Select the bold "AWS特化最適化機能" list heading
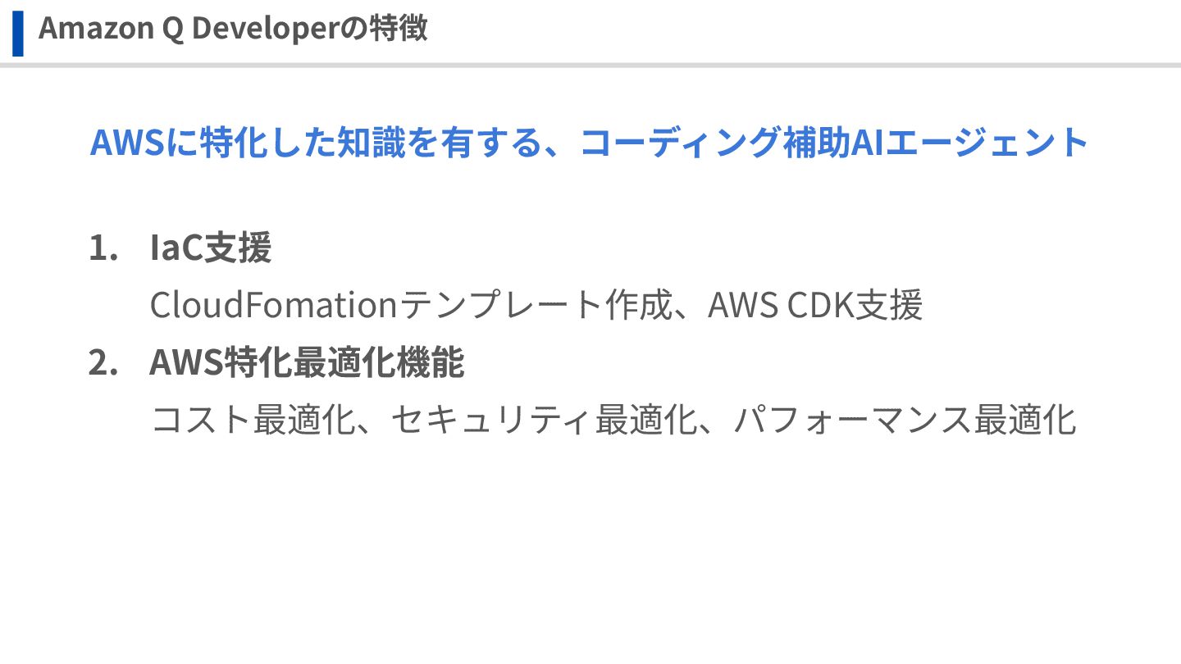1181x664 pixels. click(307, 363)
